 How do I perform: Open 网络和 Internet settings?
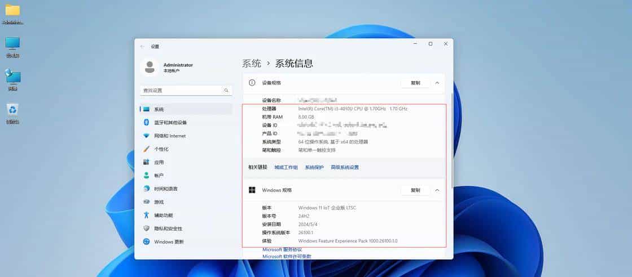click(186, 136)
